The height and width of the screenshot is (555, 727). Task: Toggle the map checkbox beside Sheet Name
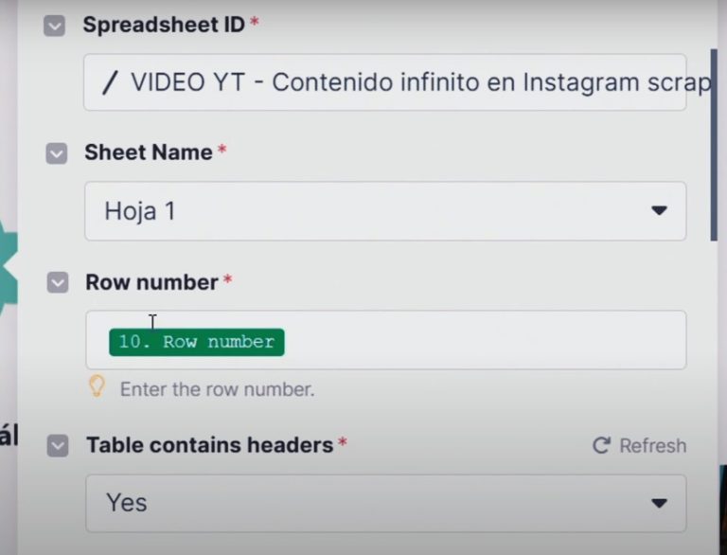(57, 153)
